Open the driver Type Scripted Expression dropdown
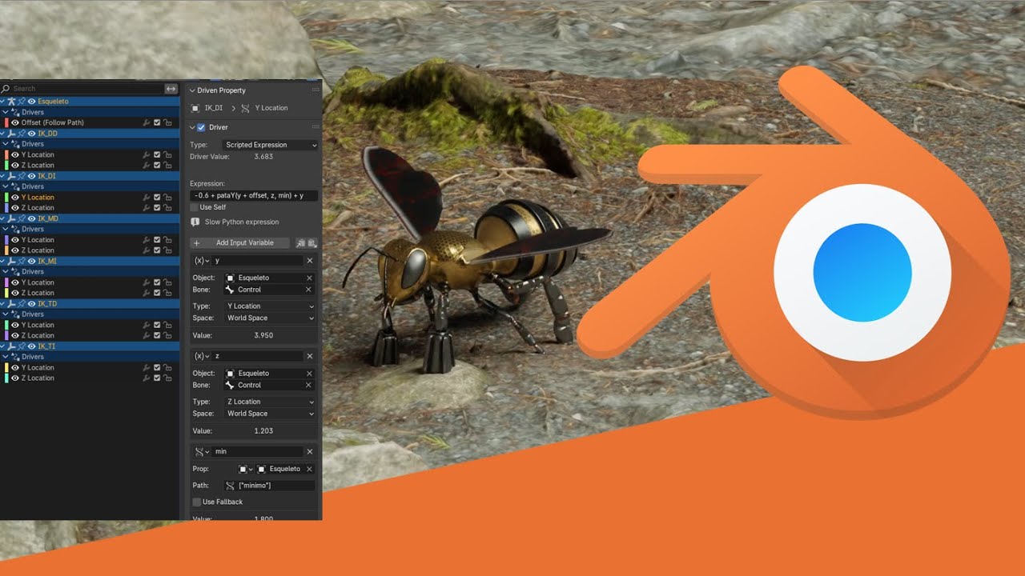Viewport: 1025px width, 576px height. coord(270,145)
